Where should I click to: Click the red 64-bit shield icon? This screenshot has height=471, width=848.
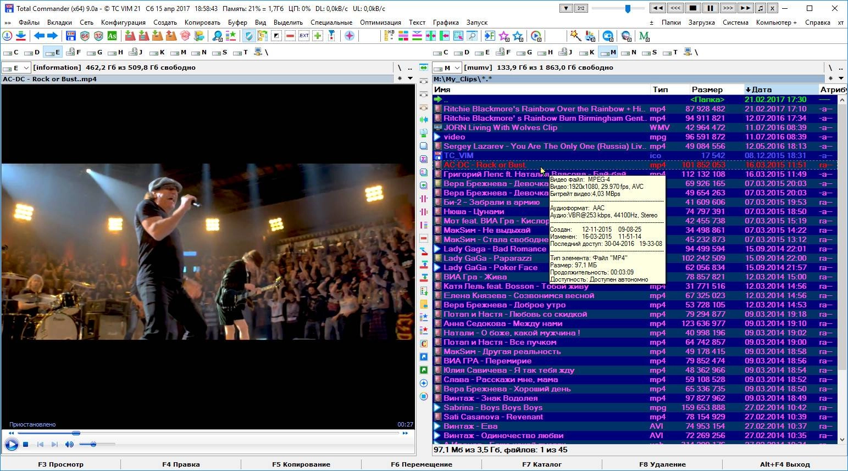[85, 36]
